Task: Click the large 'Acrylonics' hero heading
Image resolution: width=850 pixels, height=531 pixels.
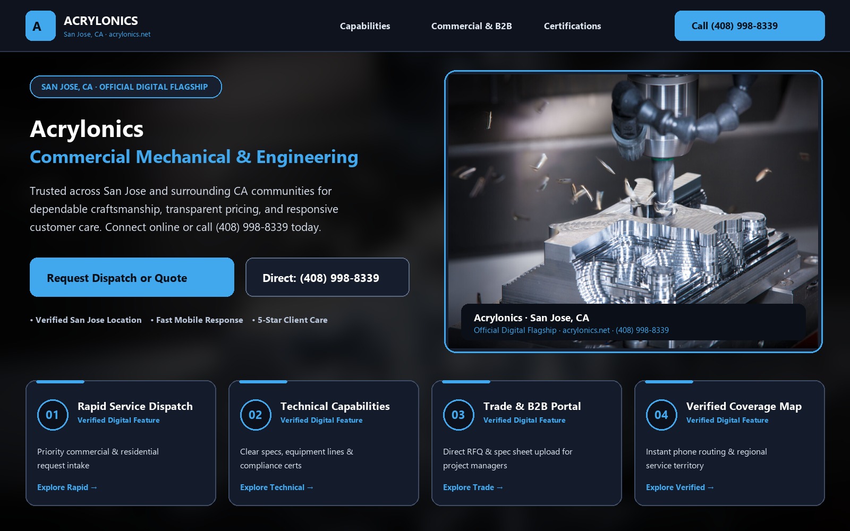Action: point(87,129)
